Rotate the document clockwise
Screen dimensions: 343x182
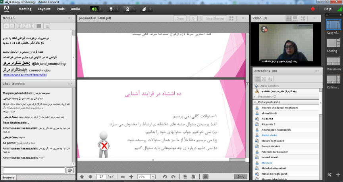pos(173,177)
